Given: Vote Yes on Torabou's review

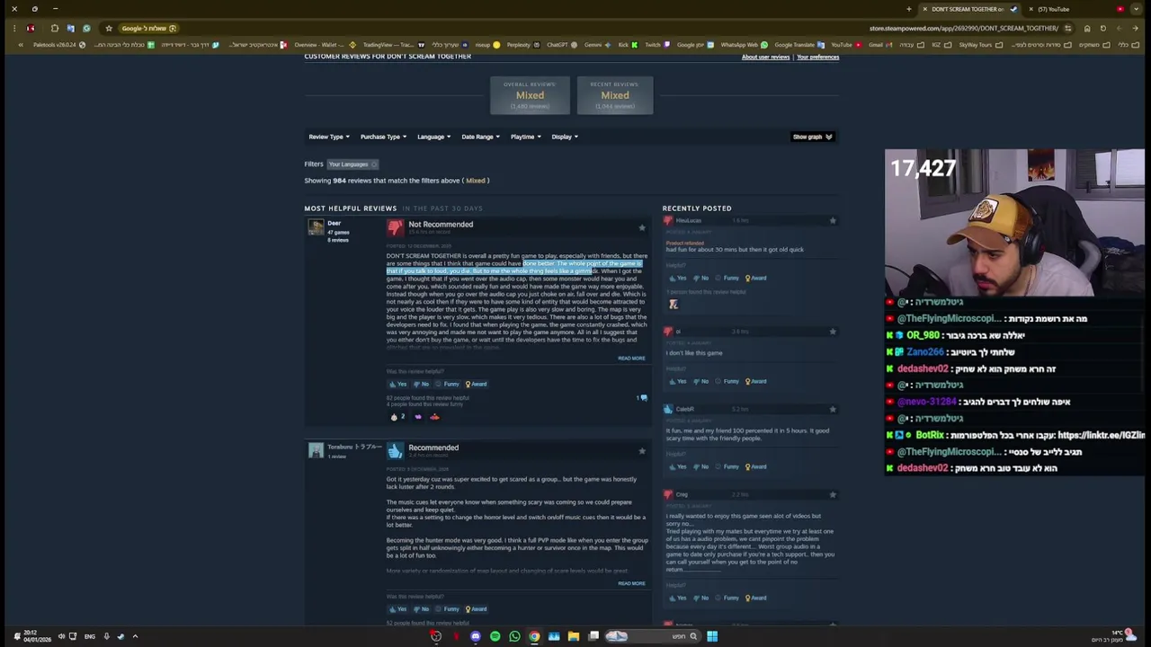Looking at the screenshot, I should (397, 609).
